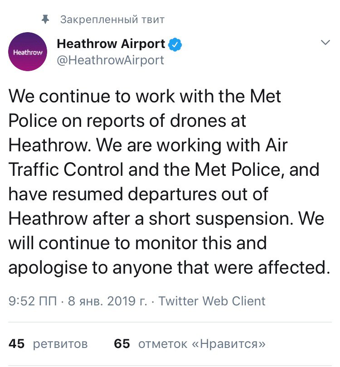Click the @HeathrowAirport handle
340x367 pixels.
coord(109,60)
